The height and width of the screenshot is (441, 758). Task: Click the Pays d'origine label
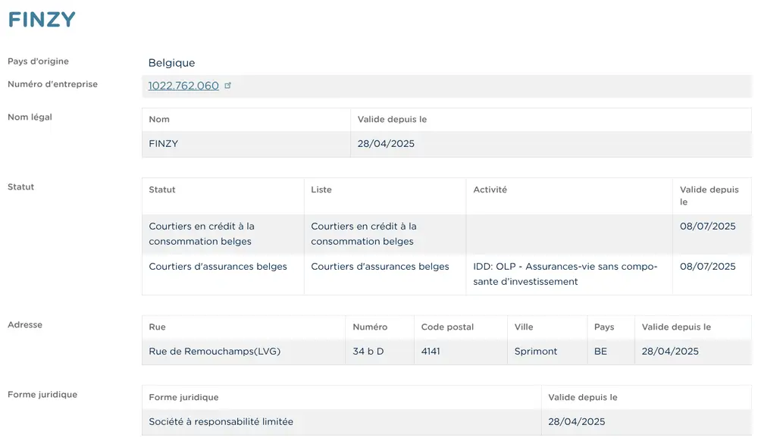(38, 61)
